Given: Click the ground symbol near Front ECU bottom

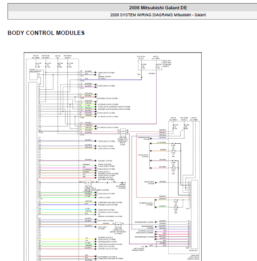Looking at the screenshot, I should point(146,247).
